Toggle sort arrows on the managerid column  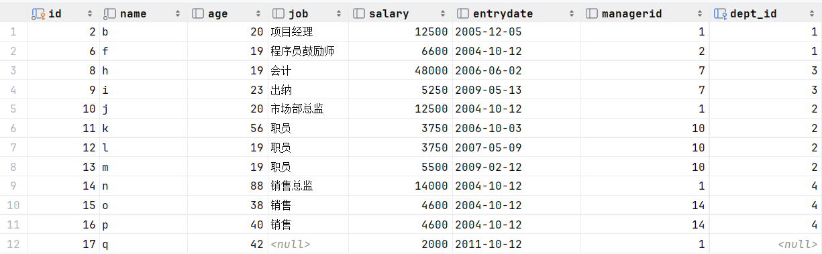[x=700, y=13]
